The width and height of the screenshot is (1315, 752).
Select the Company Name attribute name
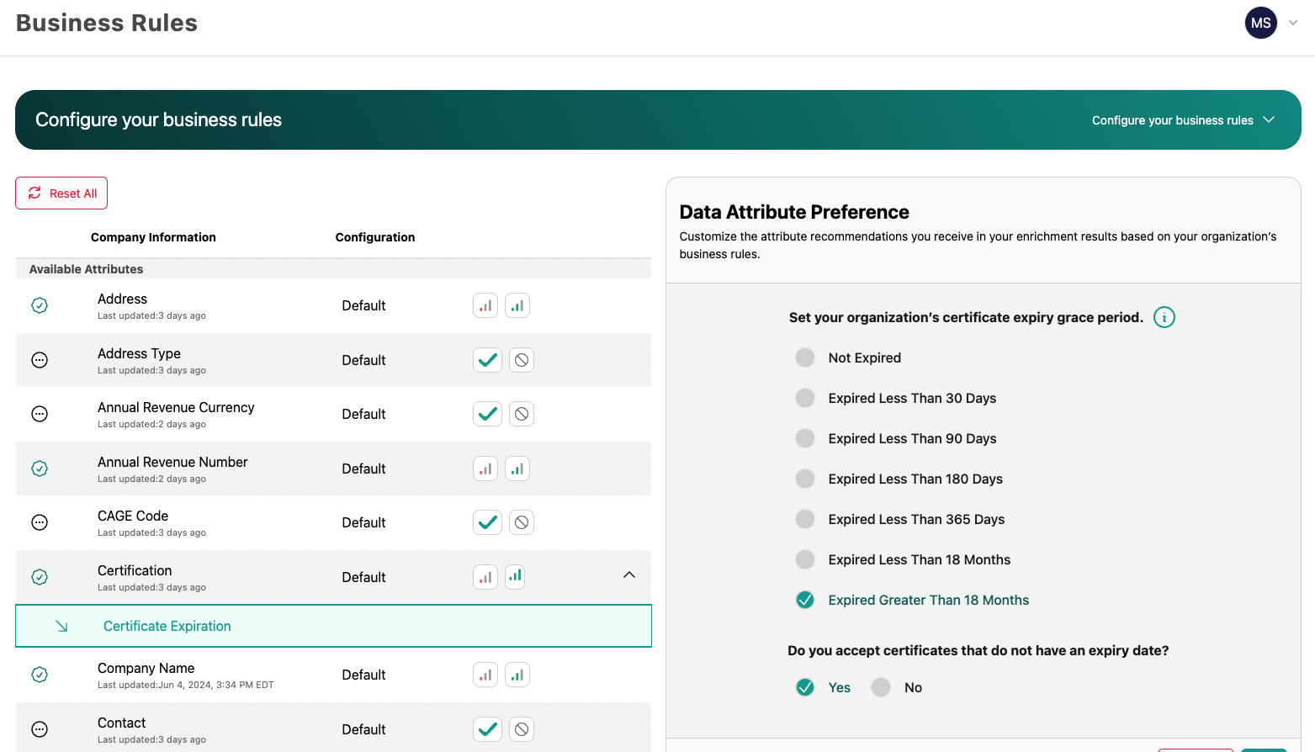tap(146, 668)
